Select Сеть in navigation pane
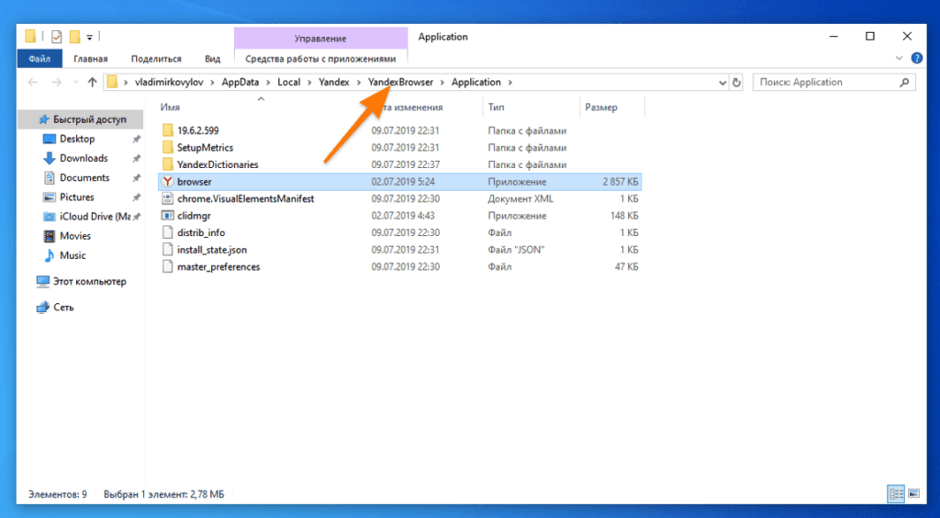 click(x=63, y=307)
